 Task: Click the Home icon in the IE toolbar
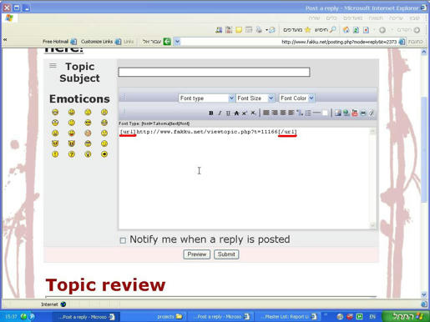point(346,30)
